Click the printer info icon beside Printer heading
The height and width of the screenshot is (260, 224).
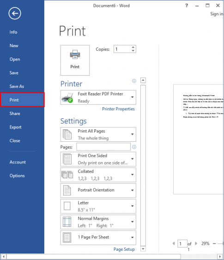click(x=134, y=81)
